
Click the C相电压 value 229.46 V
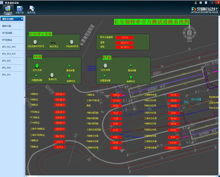(x=60, y=105)
